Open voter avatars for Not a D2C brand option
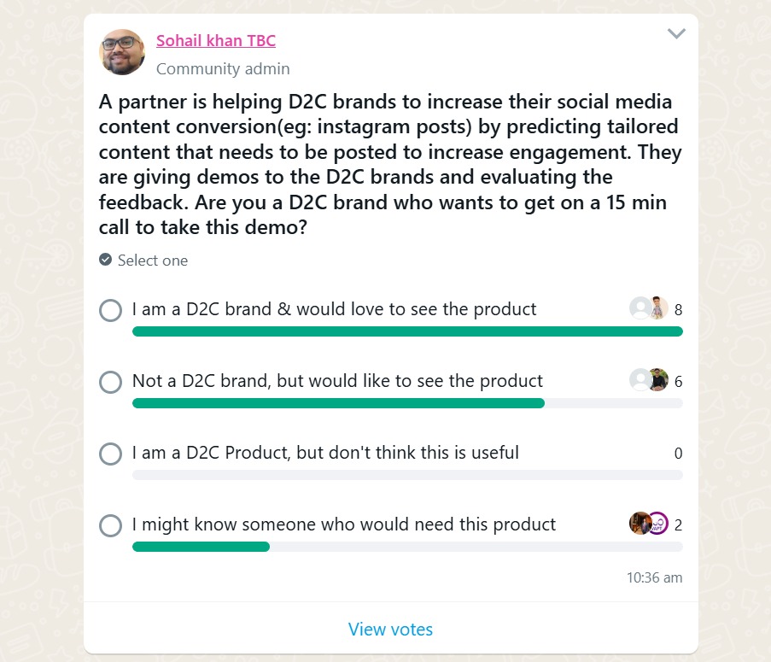The image size is (771, 662). (649, 380)
